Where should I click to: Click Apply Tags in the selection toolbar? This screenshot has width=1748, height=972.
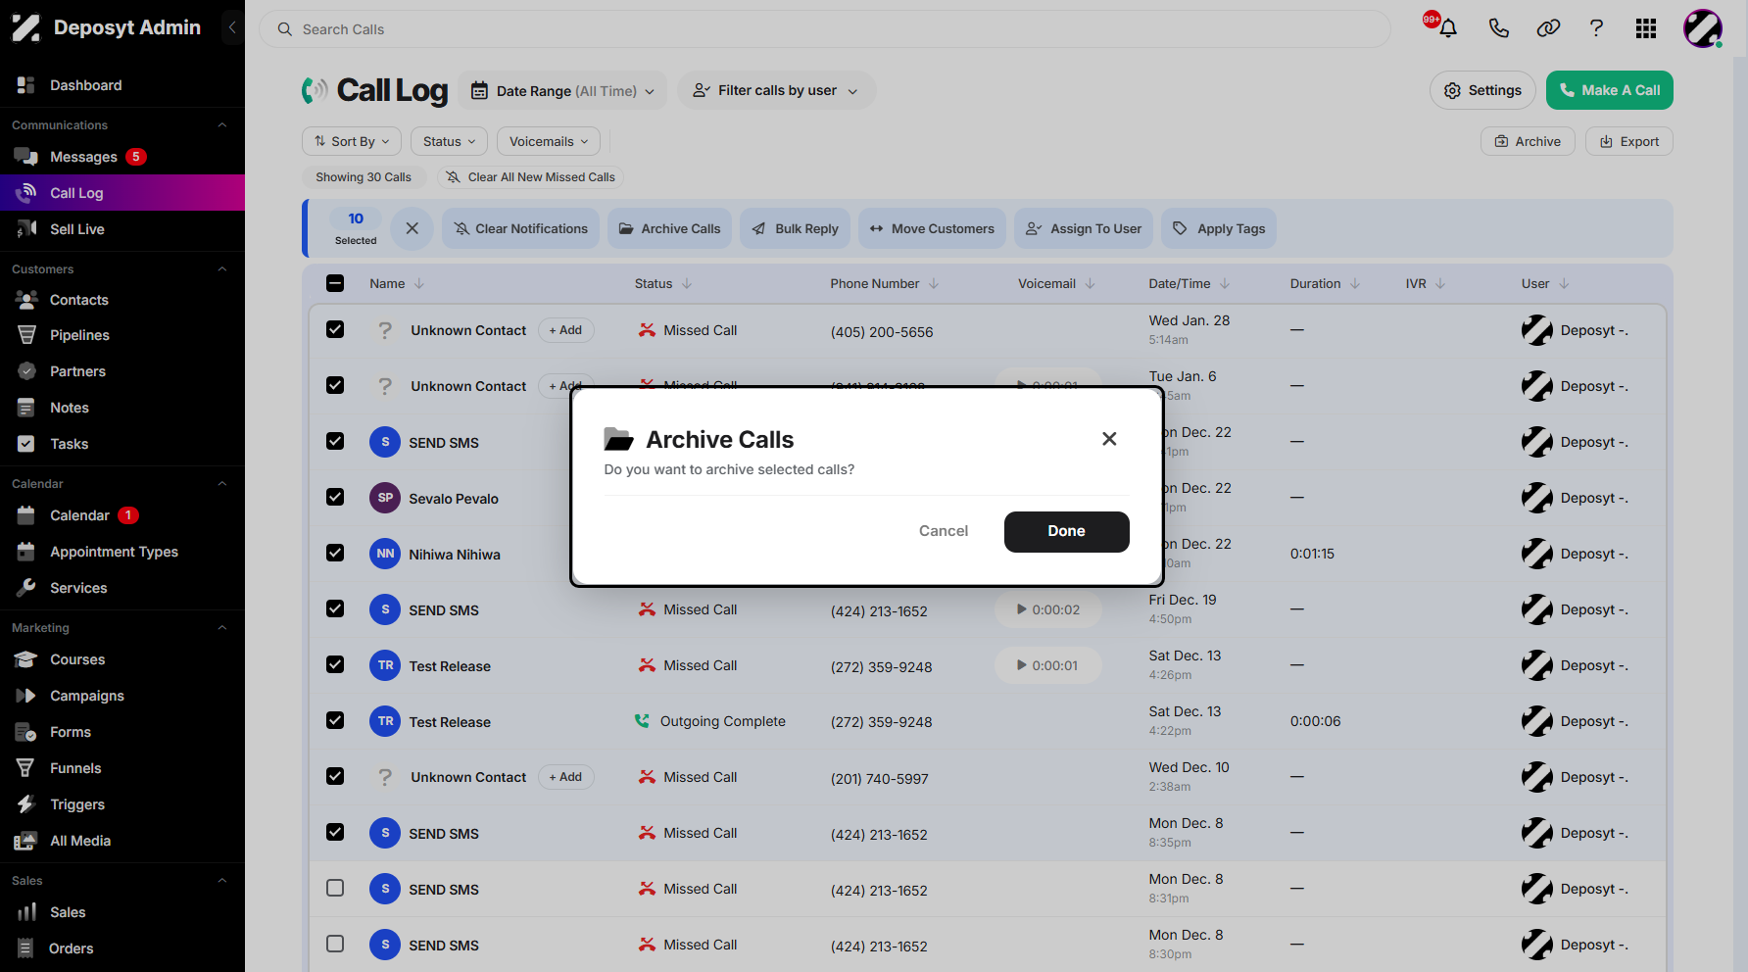click(1219, 228)
